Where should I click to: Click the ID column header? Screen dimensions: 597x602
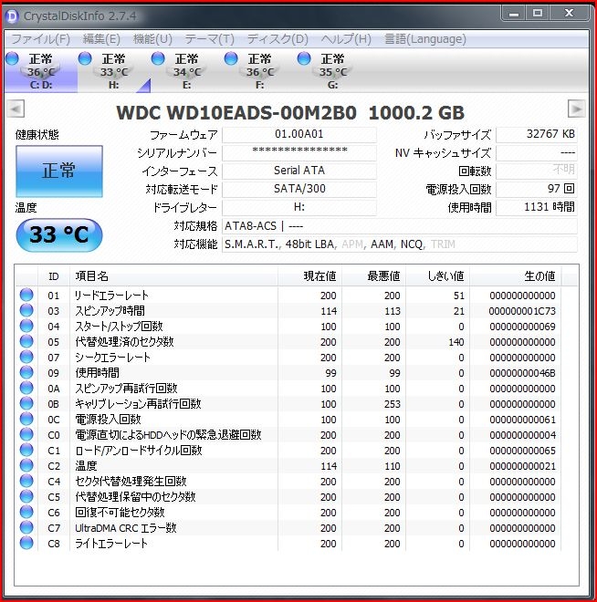[x=54, y=276]
